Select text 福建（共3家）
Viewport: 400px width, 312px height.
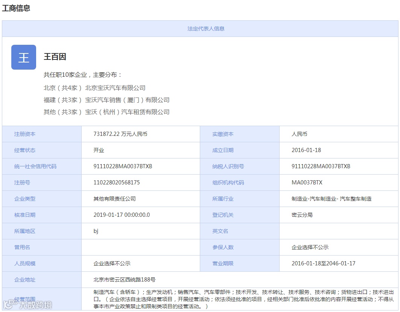[x=62, y=100]
